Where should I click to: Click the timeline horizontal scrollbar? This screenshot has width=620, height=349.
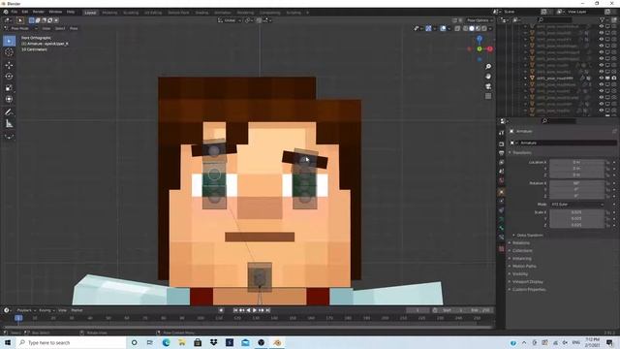247,327
